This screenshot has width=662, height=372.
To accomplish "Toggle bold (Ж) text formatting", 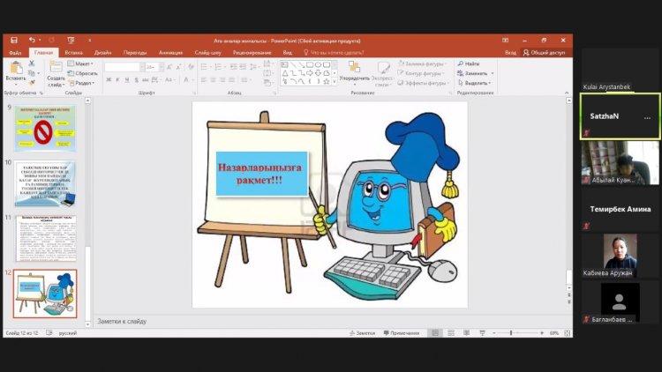I will coord(109,79).
